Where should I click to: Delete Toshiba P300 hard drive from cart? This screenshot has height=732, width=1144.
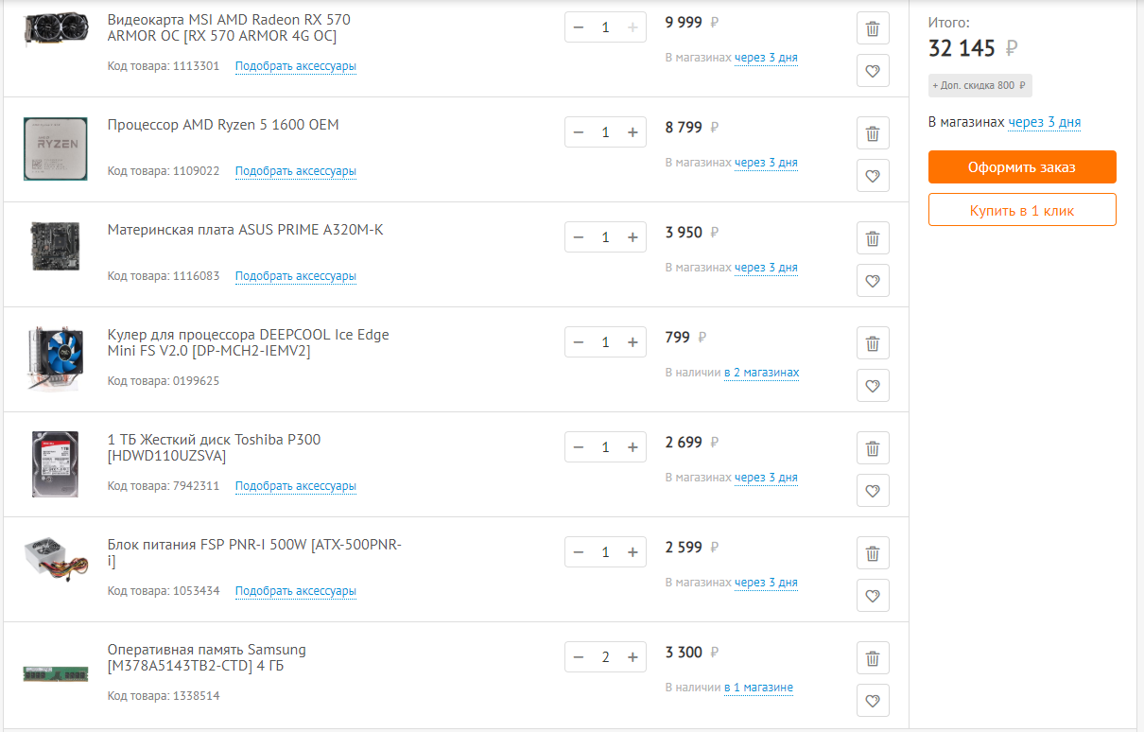873,448
